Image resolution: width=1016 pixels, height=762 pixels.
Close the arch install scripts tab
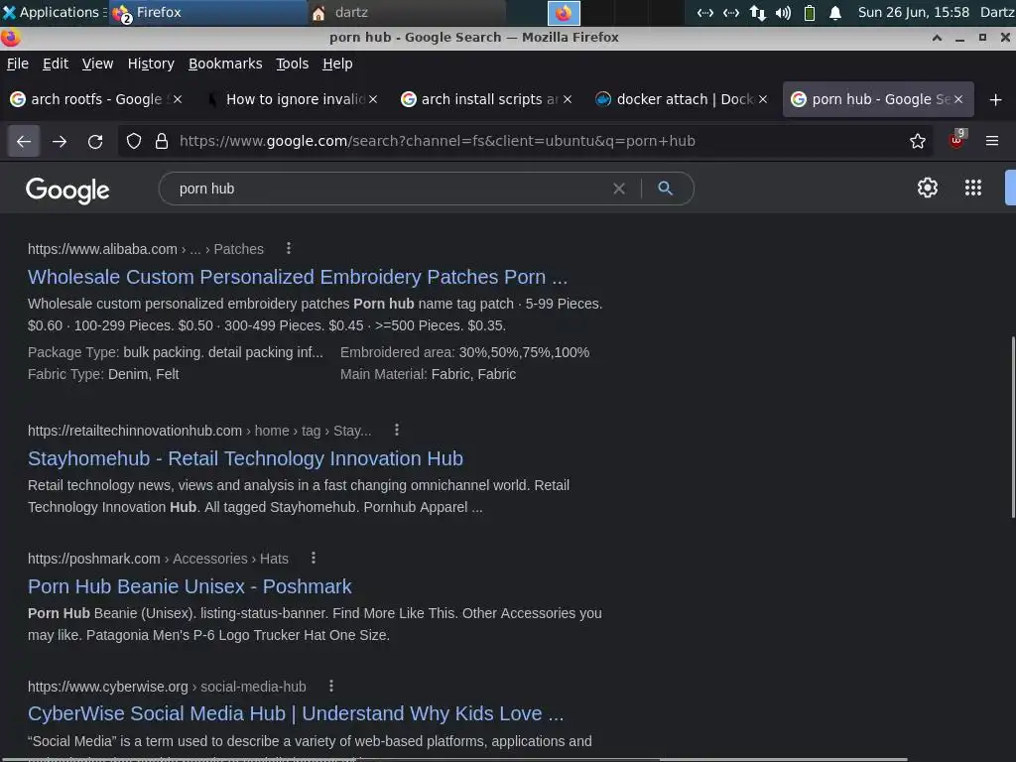coord(568,99)
